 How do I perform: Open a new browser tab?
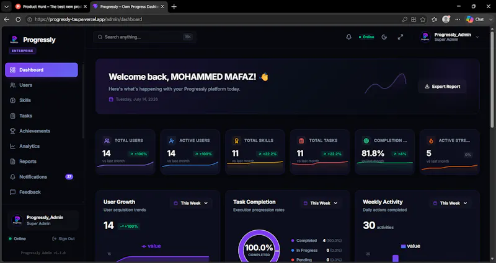(x=174, y=7)
